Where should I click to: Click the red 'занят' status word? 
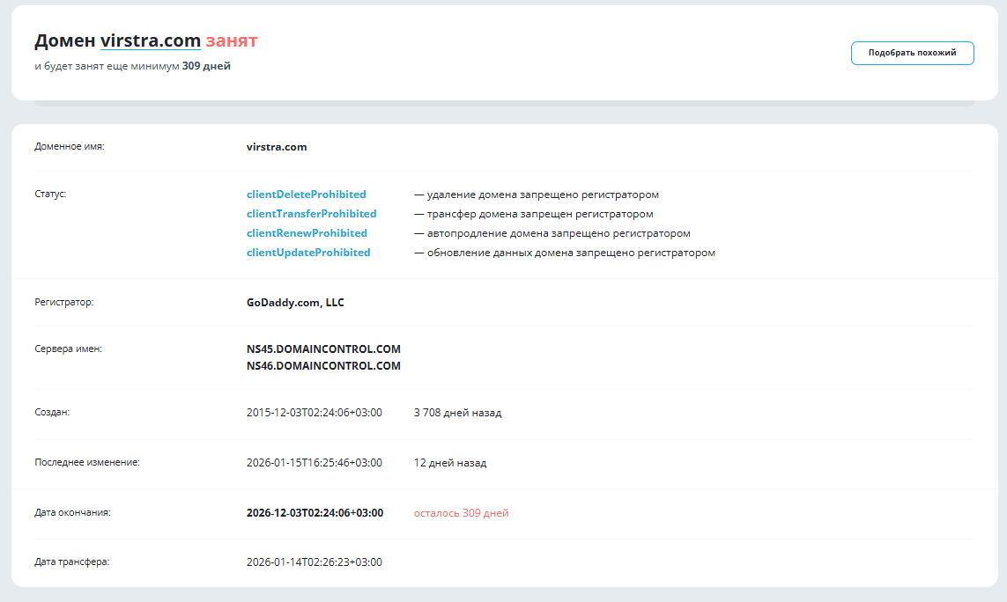[x=231, y=40]
